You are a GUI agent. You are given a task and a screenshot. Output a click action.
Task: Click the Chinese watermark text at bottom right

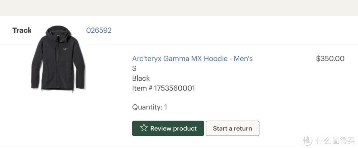[x=335, y=140]
